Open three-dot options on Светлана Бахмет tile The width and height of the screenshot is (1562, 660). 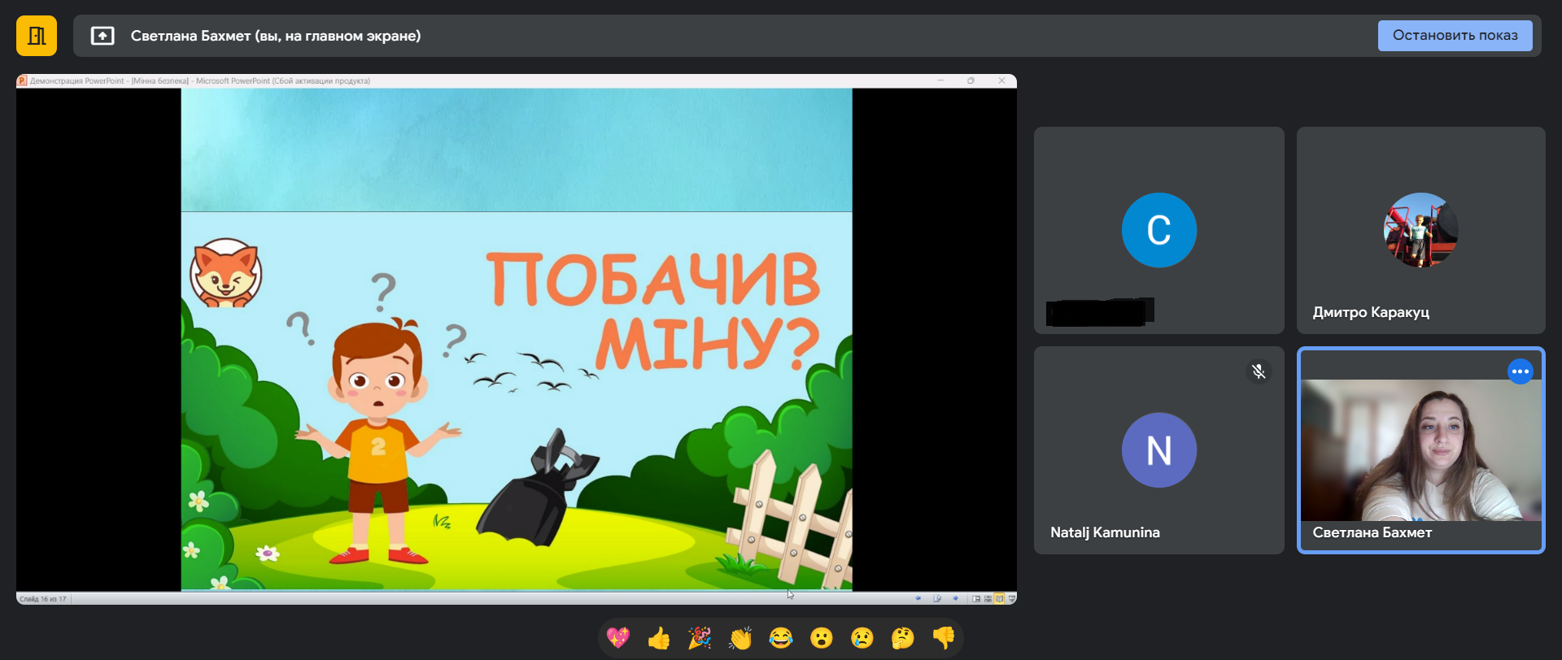coord(1520,371)
